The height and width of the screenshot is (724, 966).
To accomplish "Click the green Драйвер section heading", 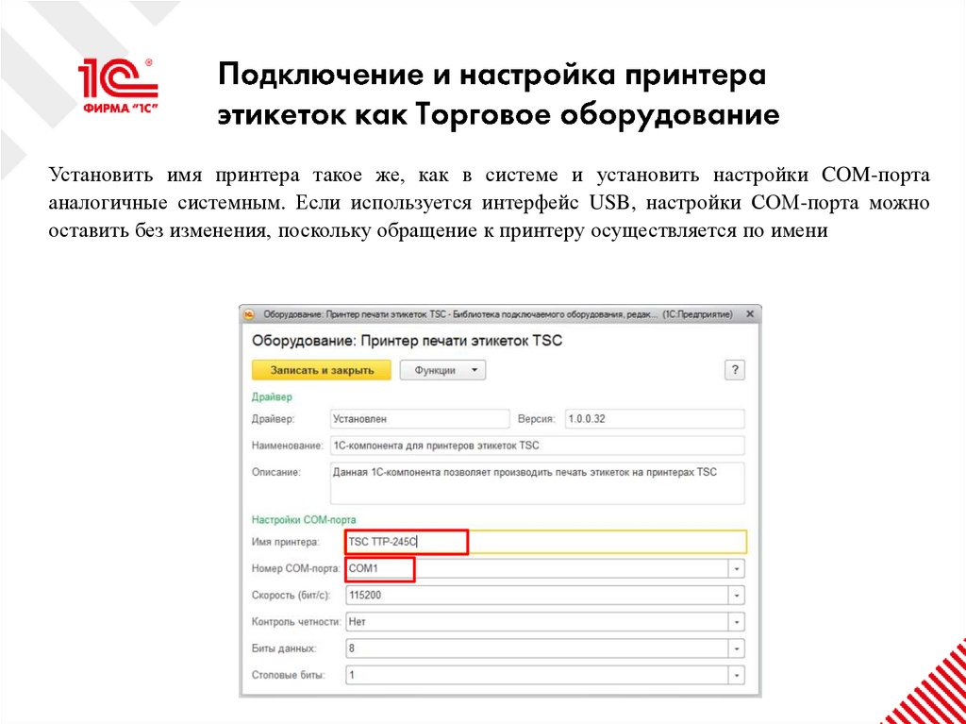I will pyautogui.click(x=272, y=396).
